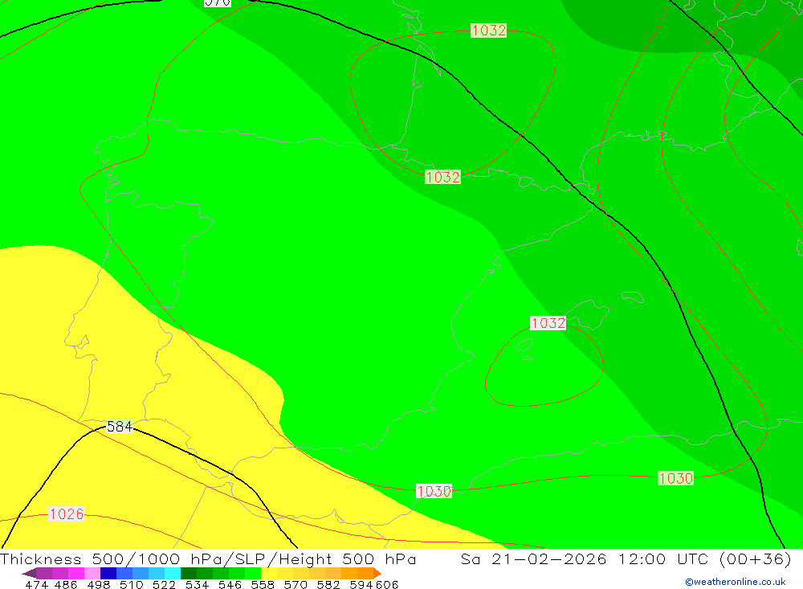Click the 'Thickness 500/1000 hPa/SLP/Height 500 hPa' title
The image size is (803, 589).
pyautogui.click(x=208, y=559)
